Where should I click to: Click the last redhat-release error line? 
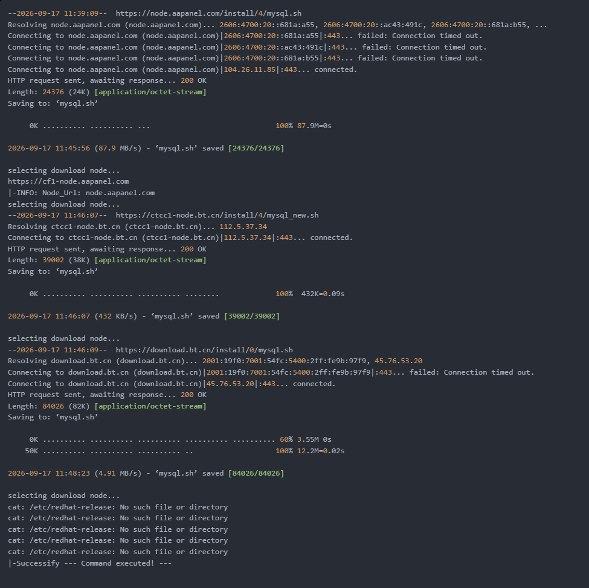pyautogui.click(x=118, y=552)
